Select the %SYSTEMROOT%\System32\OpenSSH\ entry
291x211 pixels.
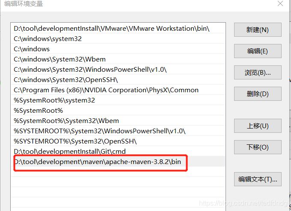click(118, 141)
